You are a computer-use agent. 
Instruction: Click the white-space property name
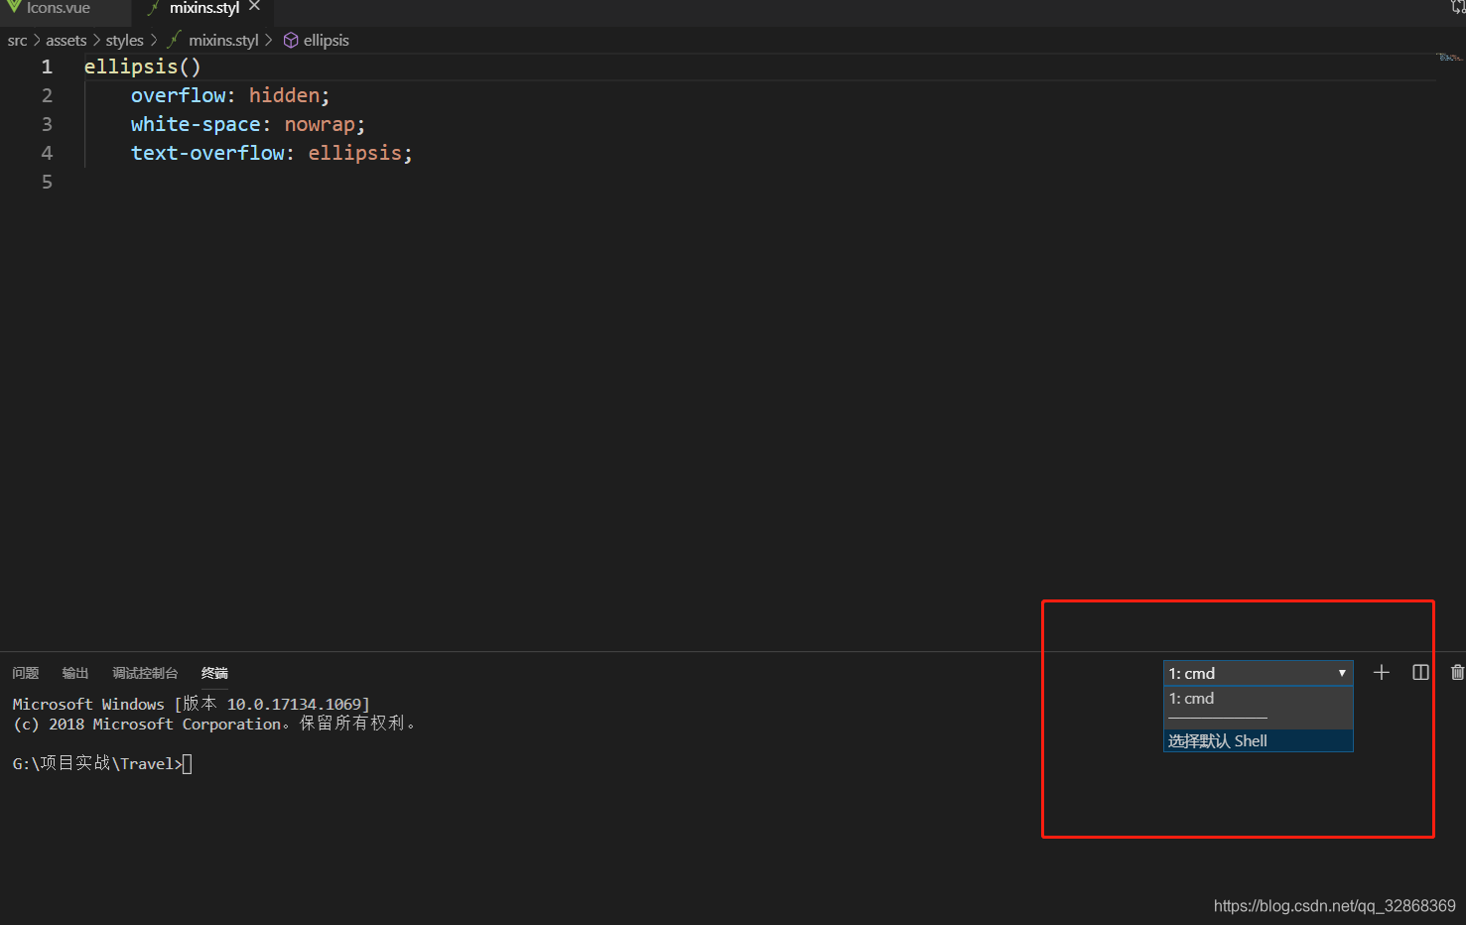pyautogui.click(x=196, y=124)
